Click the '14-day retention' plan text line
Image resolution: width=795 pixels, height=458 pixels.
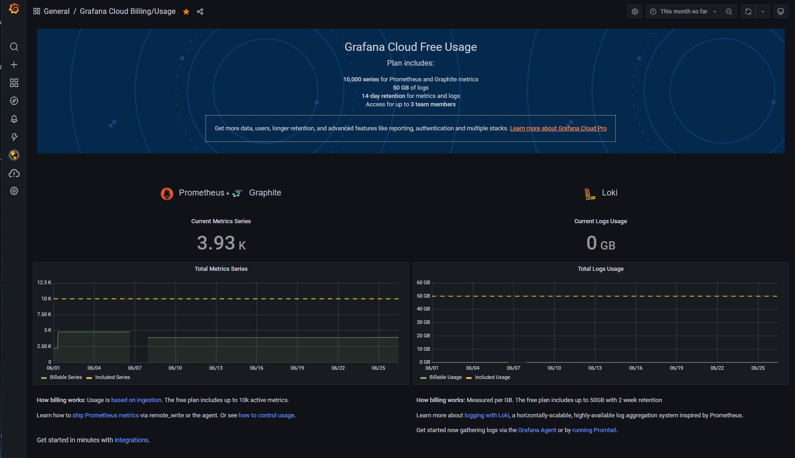click(x=411, y=96)
